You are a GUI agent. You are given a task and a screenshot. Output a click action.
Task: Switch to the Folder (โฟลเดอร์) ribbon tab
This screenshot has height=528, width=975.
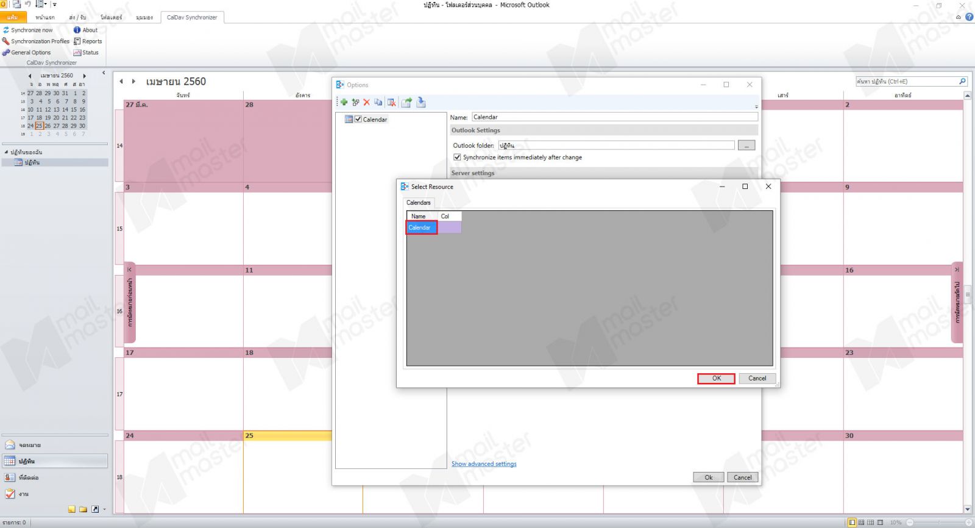pyautogui.click(x=112, y=17)
